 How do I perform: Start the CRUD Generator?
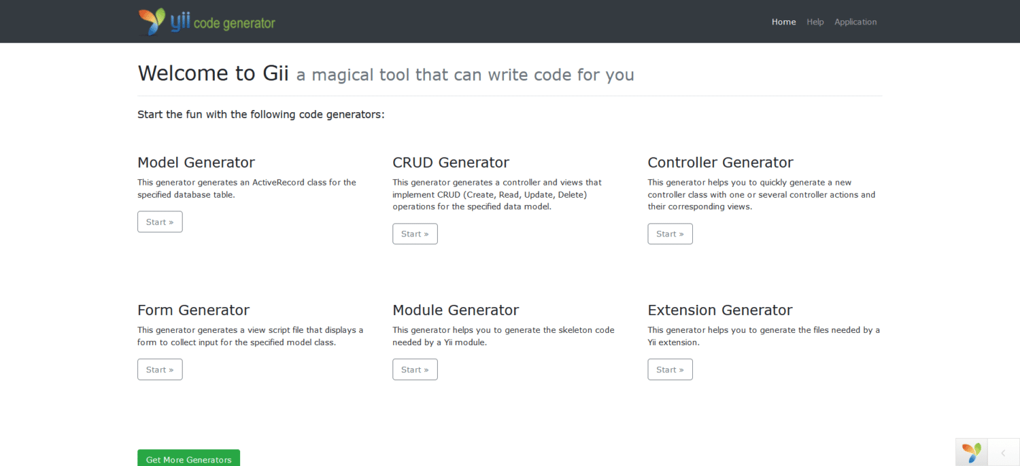(x=415, y=234)
